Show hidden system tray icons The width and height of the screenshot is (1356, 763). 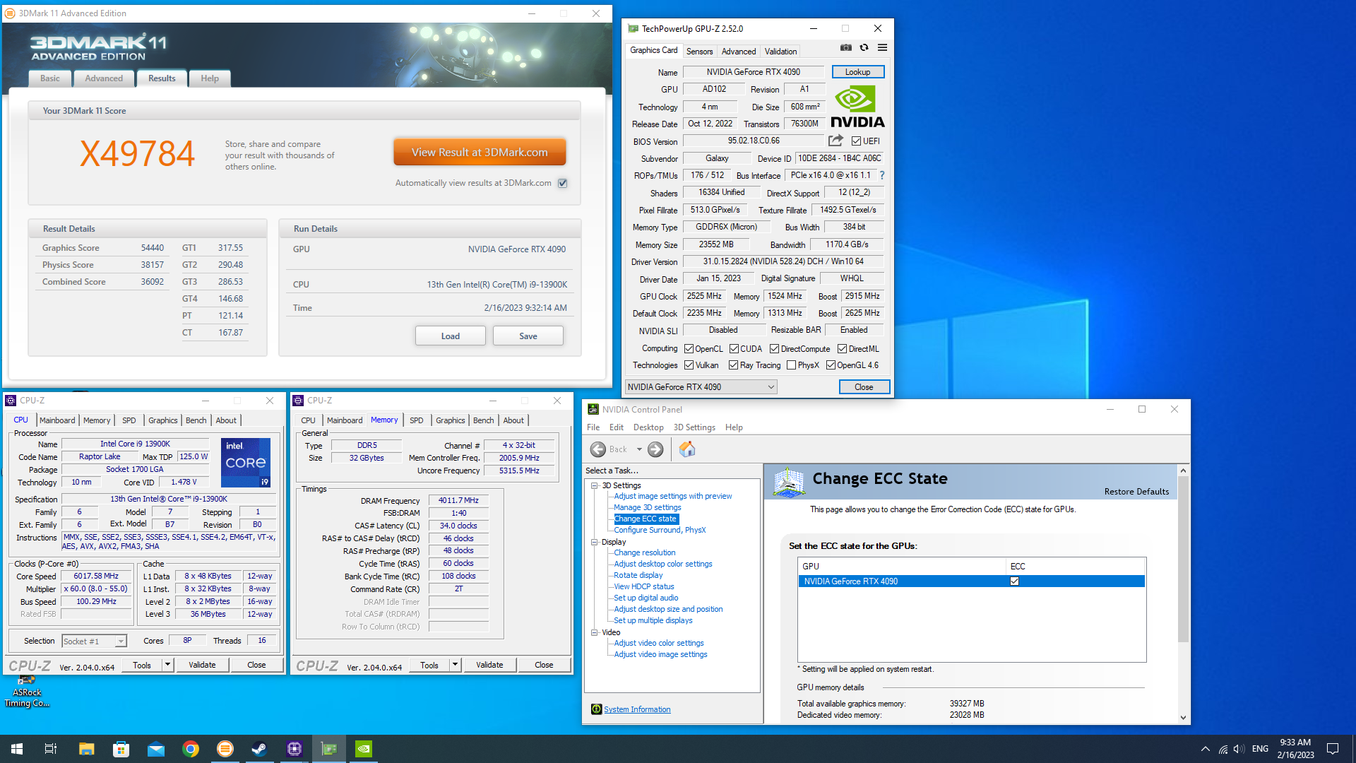[x=1205, y=749]
